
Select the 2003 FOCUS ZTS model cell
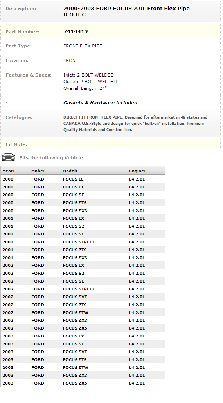point(75,359)
